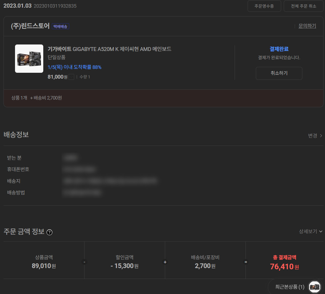The width and height of the screenshot is (325, 294).
Task: Click the 할인금액 - 15,300원 value
Action: [x=124, y=266]
